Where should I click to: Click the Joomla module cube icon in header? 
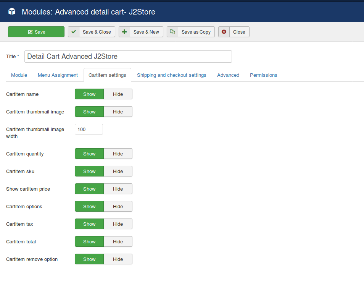click(x=12, y=12)
